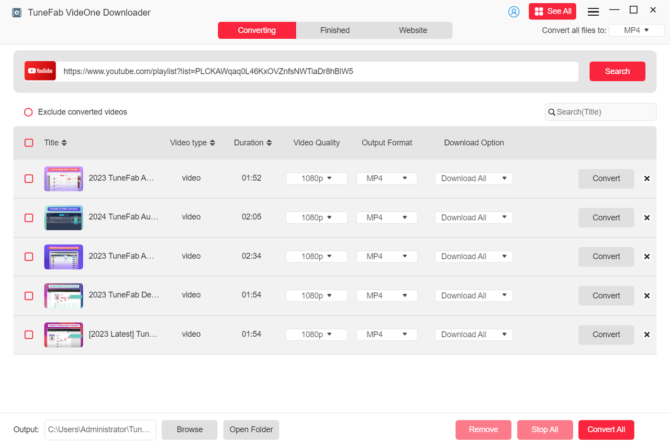Open MP4 format dropdown for 2023 TuneFab De…
670x446 pixels.
click(387, 295)
